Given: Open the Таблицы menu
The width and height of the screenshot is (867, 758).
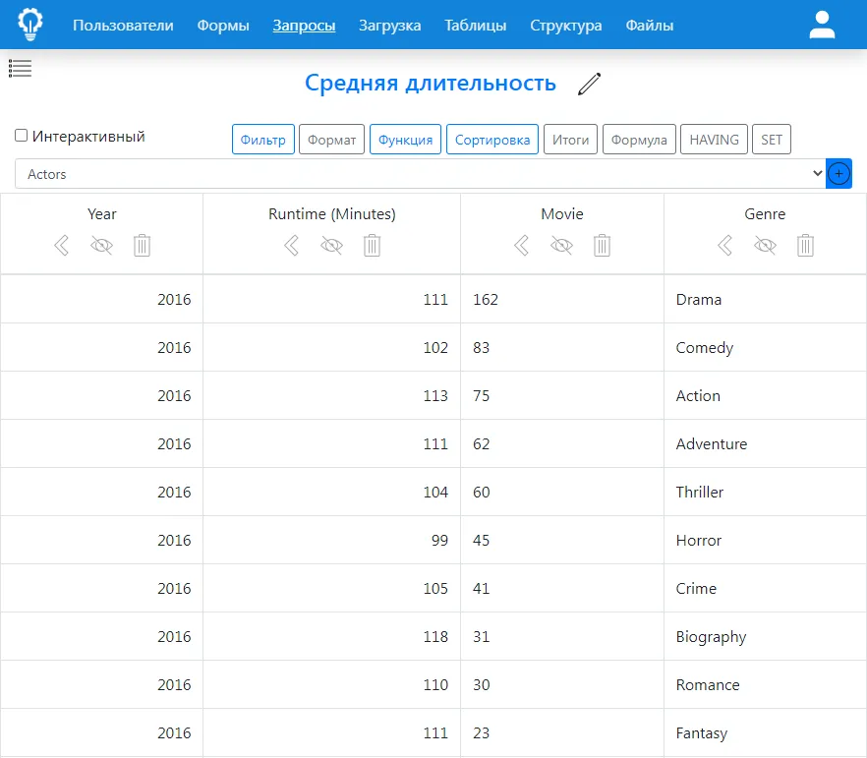Looking at the screenshot, I should (476, 26).
